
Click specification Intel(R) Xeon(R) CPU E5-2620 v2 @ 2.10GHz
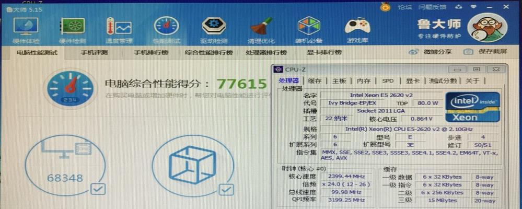pos(410,129)
